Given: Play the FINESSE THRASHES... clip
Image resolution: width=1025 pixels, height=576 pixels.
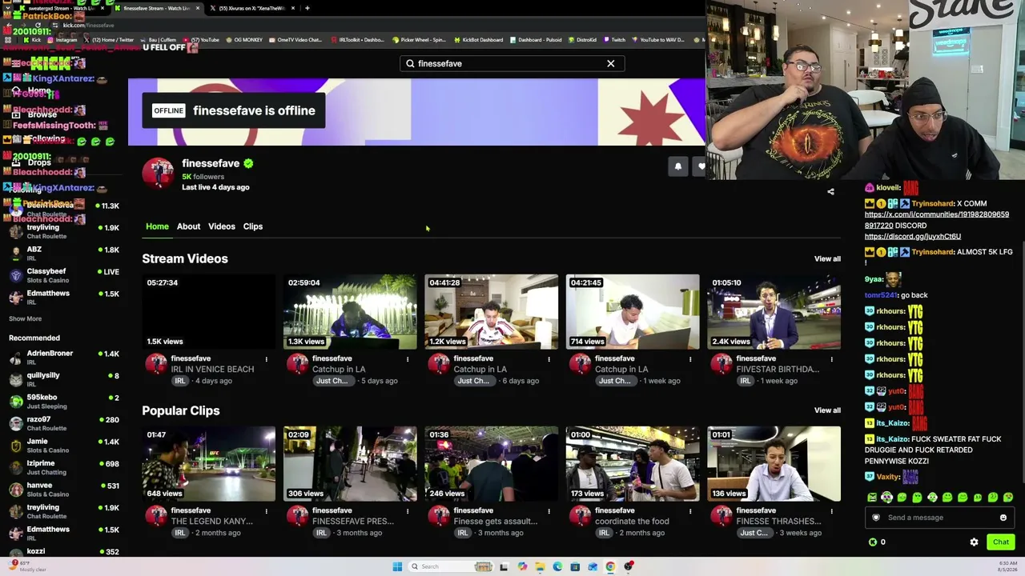Looking at the screenshot, I should pos(774,464).
